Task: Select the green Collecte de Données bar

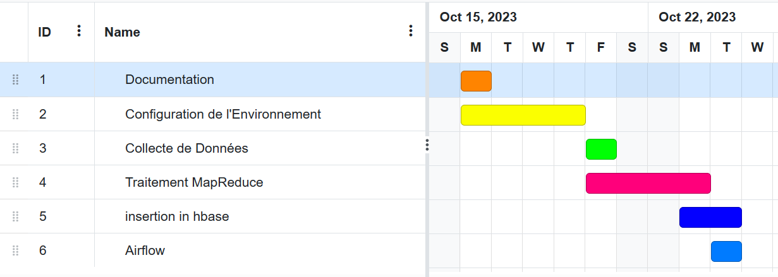Action: pyautogui.click(x=601, y=149)
